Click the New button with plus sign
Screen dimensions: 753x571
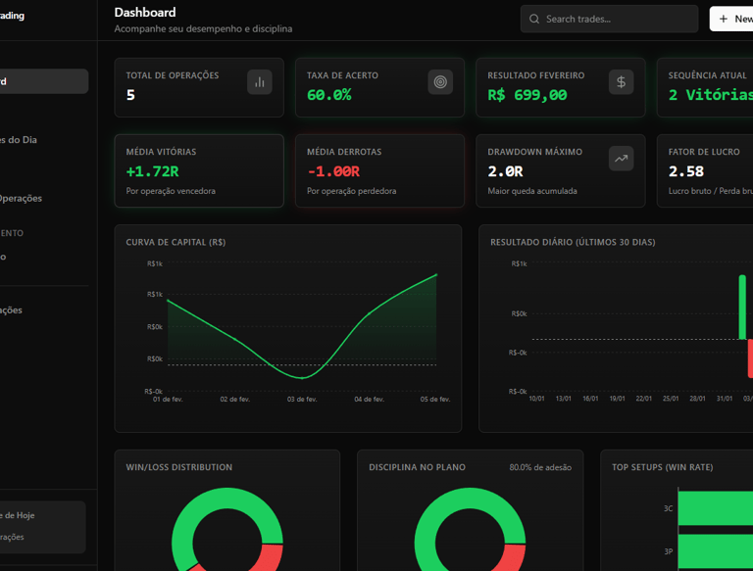(731, 19)
